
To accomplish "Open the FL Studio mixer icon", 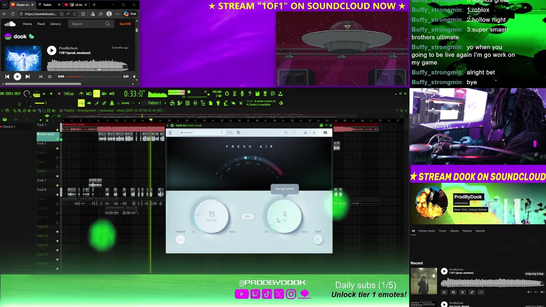I will click(195, 103).
